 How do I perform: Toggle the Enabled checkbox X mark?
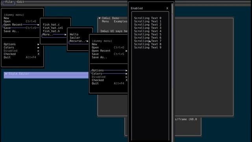pyautogui.click(x=167, y=8)
